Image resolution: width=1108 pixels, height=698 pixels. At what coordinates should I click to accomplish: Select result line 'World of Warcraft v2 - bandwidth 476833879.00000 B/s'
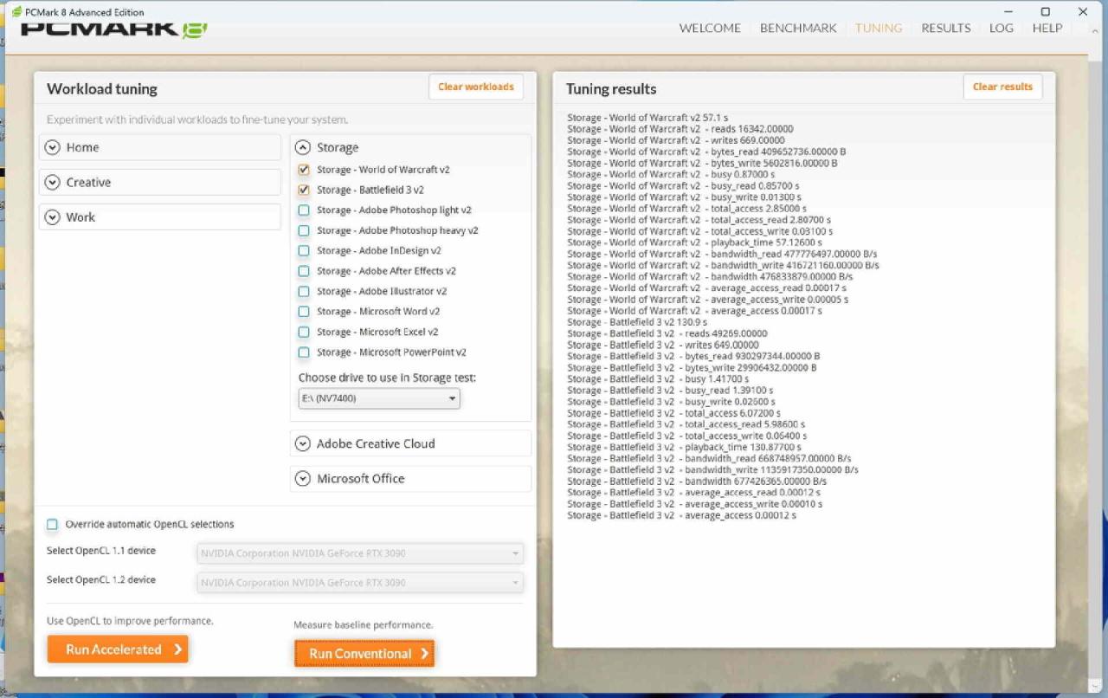[x=710, y=277]
